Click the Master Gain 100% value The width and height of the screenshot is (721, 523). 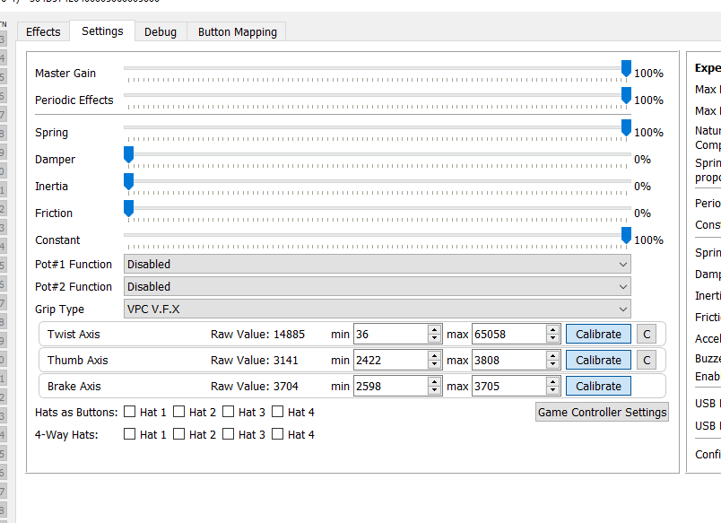point(648,74)
